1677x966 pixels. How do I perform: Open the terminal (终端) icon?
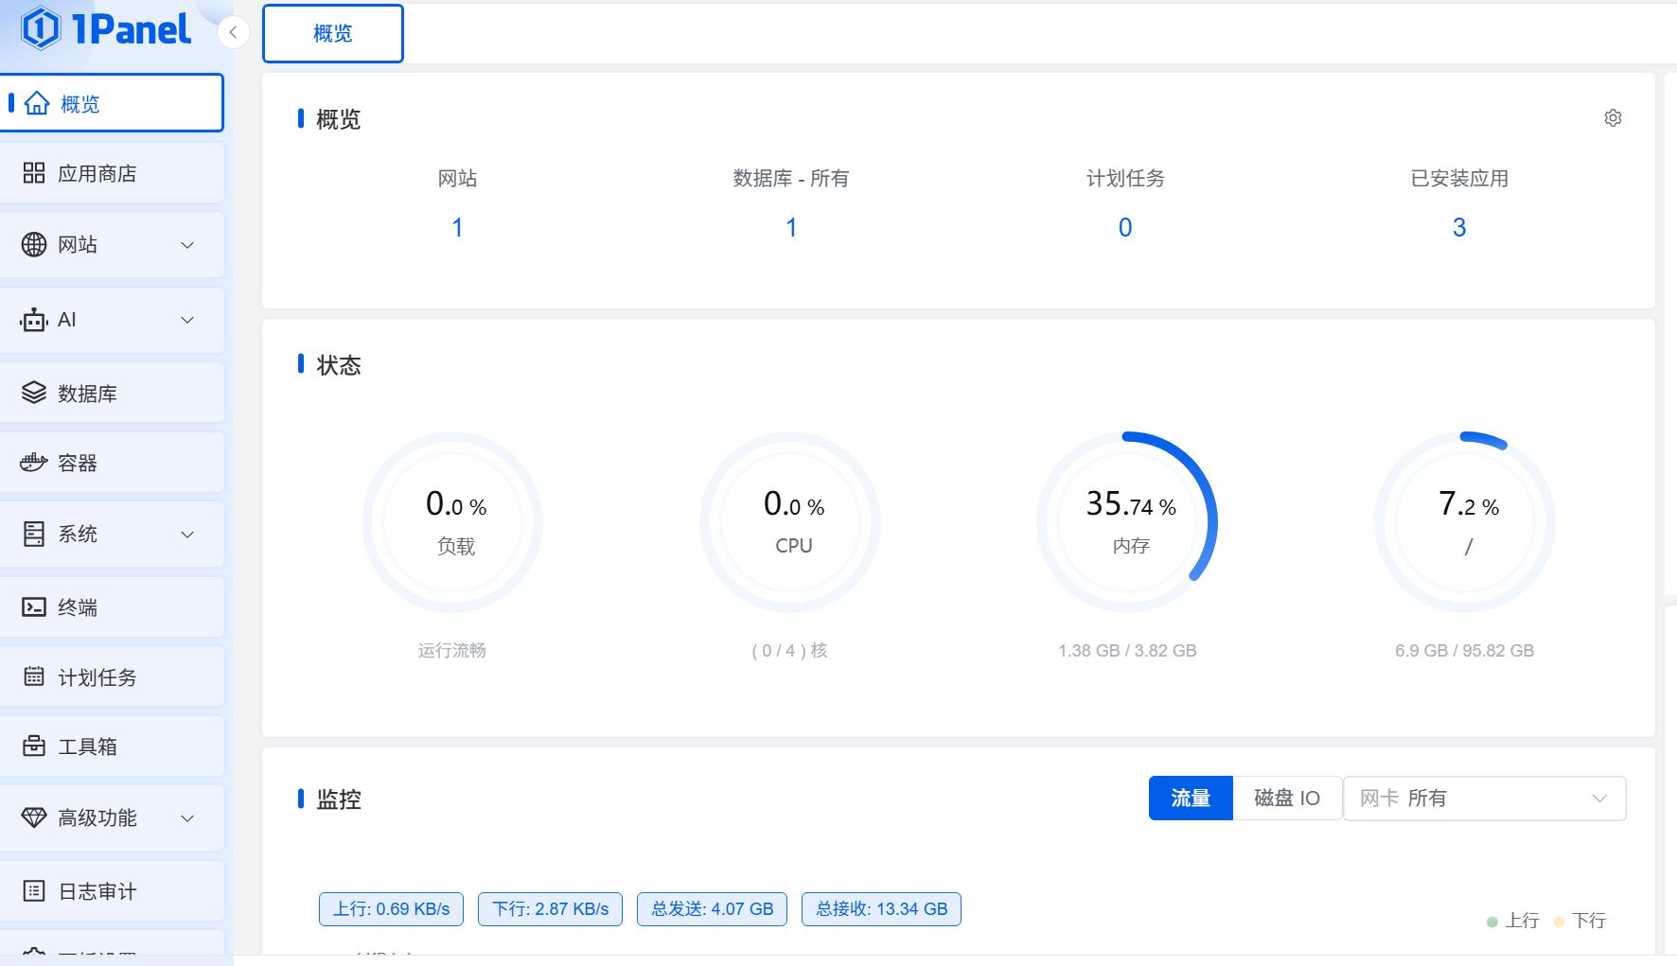click(x=34, y=607)
